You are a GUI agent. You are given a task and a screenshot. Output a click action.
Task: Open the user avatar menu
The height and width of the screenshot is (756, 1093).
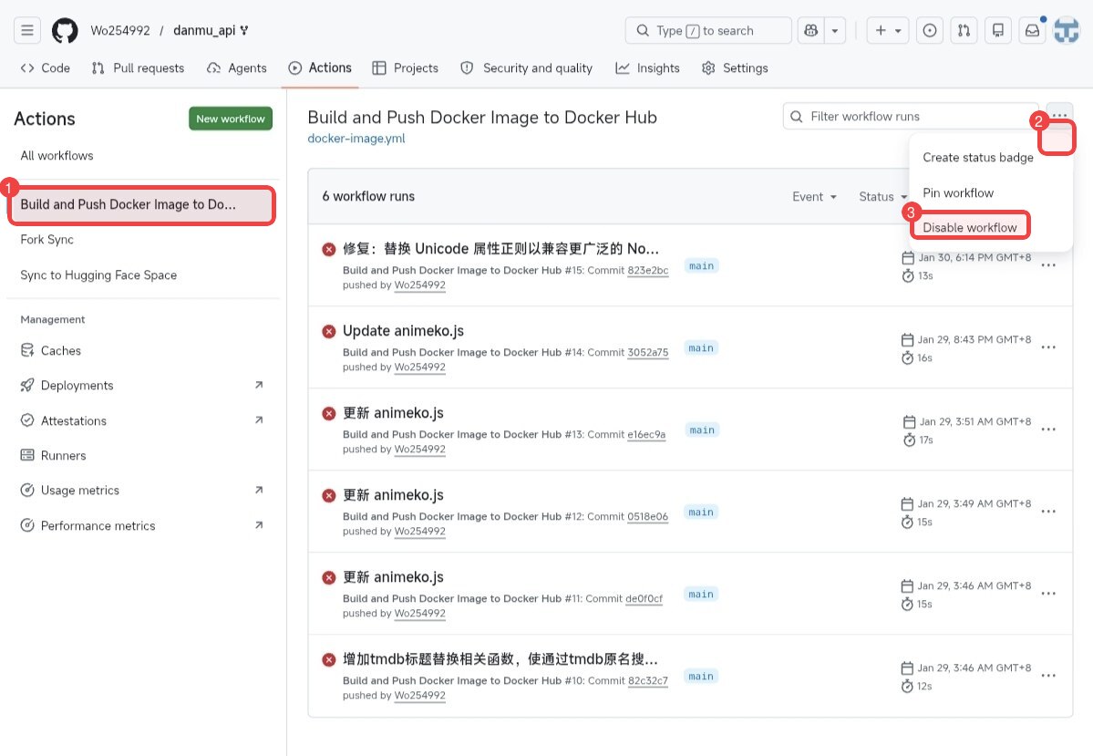1066,30
